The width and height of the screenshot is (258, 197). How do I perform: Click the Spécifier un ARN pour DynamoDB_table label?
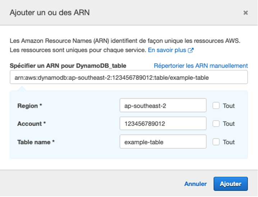[x=68, y=66]
